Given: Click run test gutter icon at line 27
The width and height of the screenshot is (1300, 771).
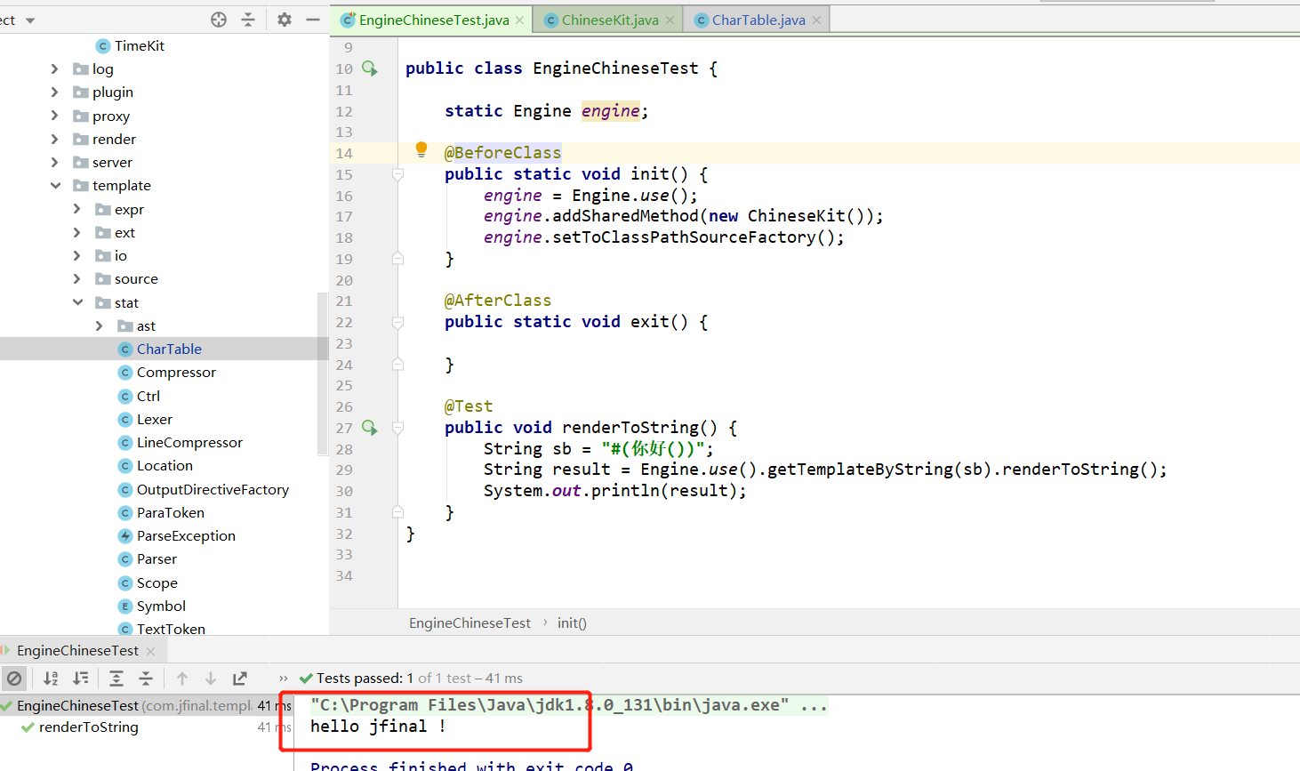Looking at the screenshot, I should [x=370, y=428].
